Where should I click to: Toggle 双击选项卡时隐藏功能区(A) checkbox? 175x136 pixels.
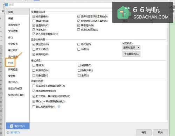[x=34, y=86]
